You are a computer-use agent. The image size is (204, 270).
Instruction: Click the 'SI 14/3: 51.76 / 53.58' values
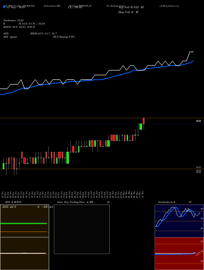(31, 24)
